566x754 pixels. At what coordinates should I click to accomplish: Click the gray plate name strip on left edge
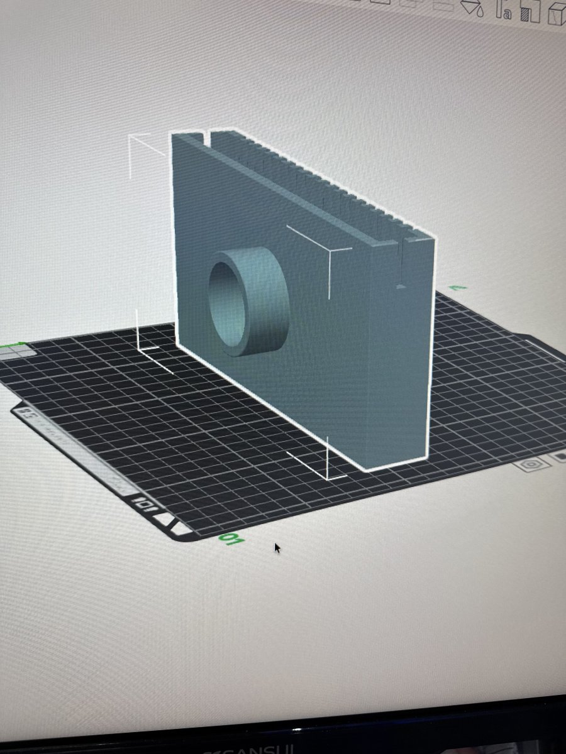coord(75,449)
